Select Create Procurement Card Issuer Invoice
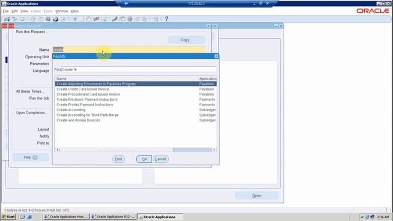The width and height of the screenshot is (393, 221). point(136,95)
